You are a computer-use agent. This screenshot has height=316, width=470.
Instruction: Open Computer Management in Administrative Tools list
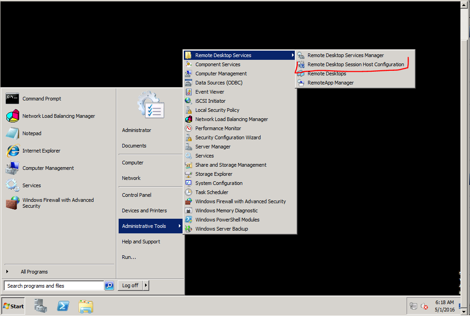tap(240, 74)
